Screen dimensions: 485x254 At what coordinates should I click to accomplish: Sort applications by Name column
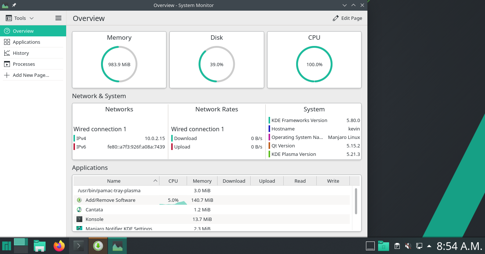[116, 181]
